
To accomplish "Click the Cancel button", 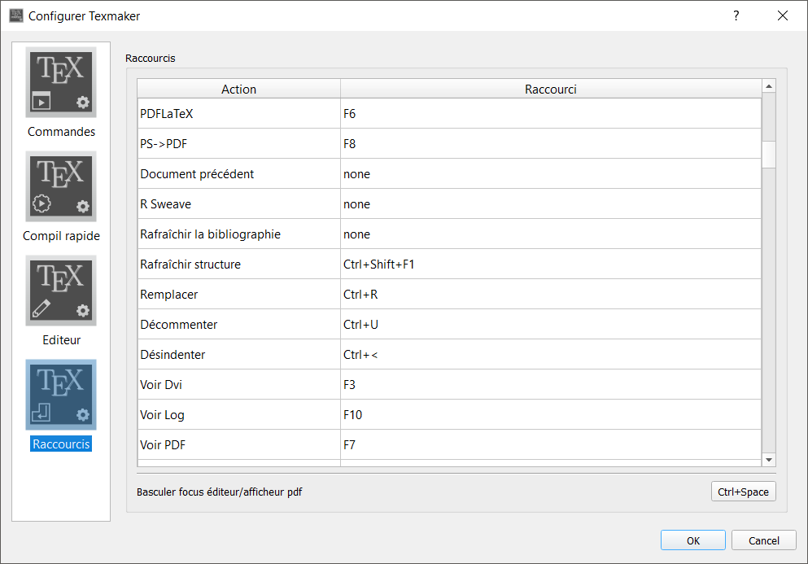I will tap(763, 540).
